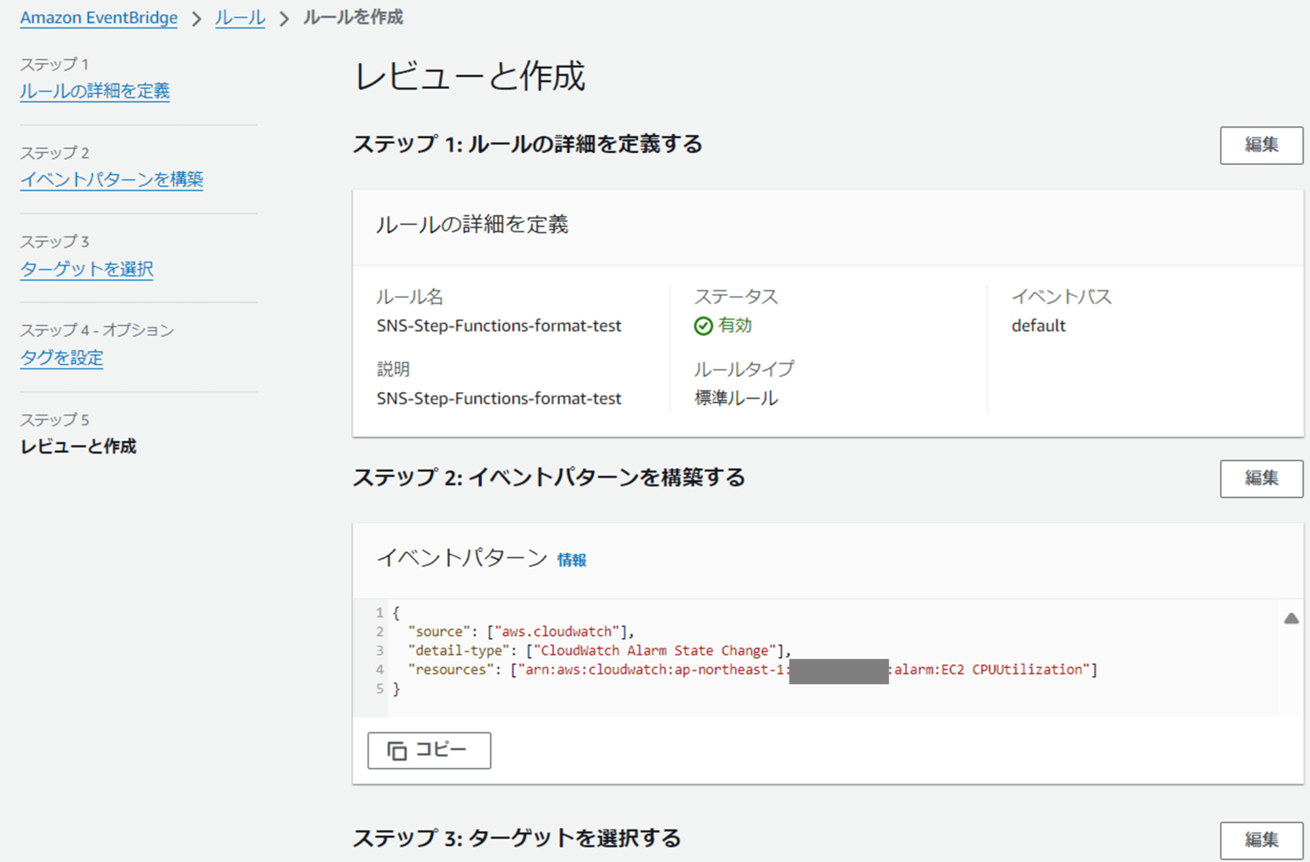Click first breadcrumb chevron separator
Viewport: 1310px width, 862px height.
pos(196,18)
